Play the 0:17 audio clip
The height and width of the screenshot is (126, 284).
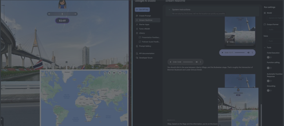[222, 52]
